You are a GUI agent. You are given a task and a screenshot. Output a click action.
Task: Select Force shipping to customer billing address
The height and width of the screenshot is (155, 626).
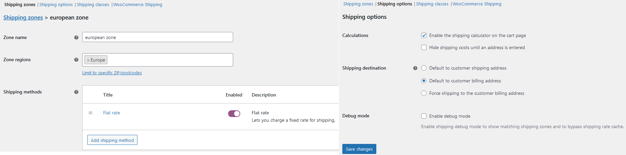tap(424, 93)
